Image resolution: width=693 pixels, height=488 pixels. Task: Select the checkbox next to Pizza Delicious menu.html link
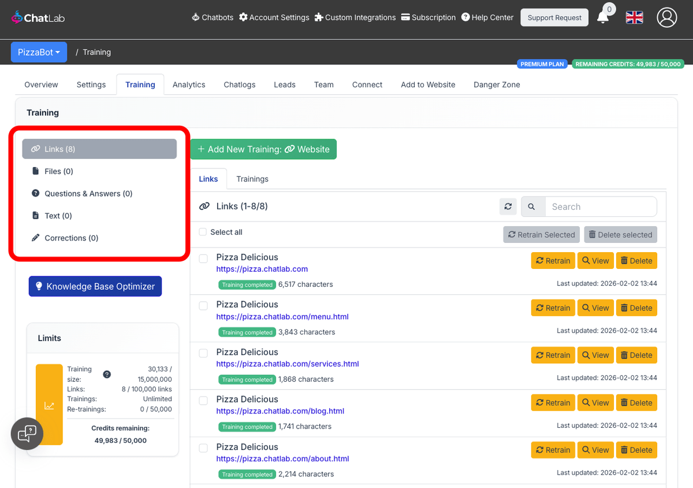[x=203, y=306]
